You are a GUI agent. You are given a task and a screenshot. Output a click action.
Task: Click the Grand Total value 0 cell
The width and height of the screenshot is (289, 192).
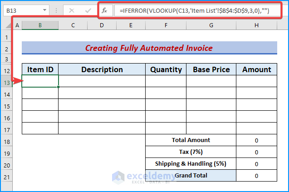point(257,176)
